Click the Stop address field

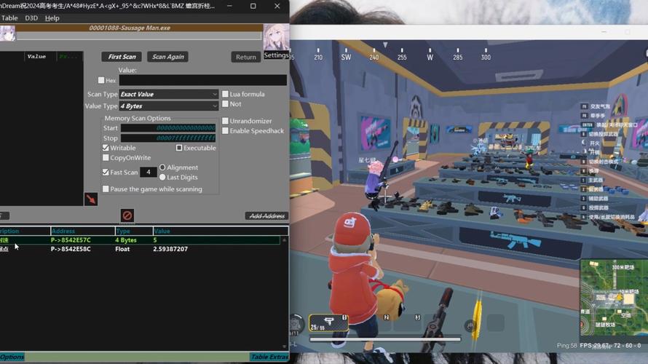pyautogui.click(x=168, y=138)
